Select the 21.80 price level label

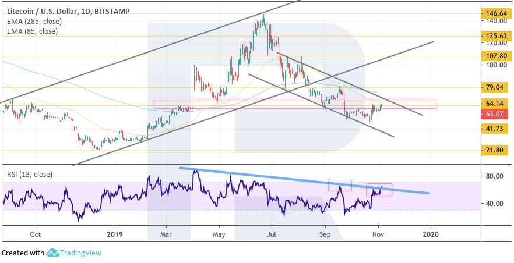497,150
